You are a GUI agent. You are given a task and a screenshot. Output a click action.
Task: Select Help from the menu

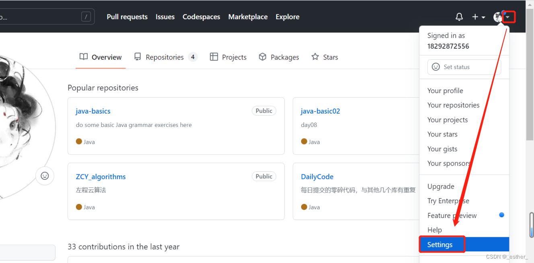(x=464, y=230)
